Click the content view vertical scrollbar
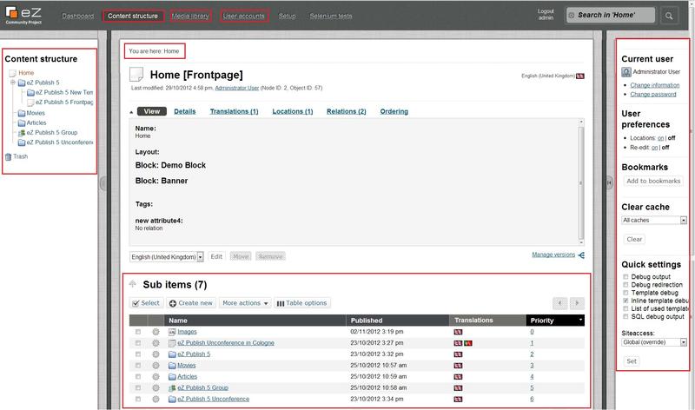This screenshot has height=410, width=695. [x=581, y=182]
